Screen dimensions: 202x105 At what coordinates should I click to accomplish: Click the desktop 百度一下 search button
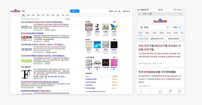(75, 11)
